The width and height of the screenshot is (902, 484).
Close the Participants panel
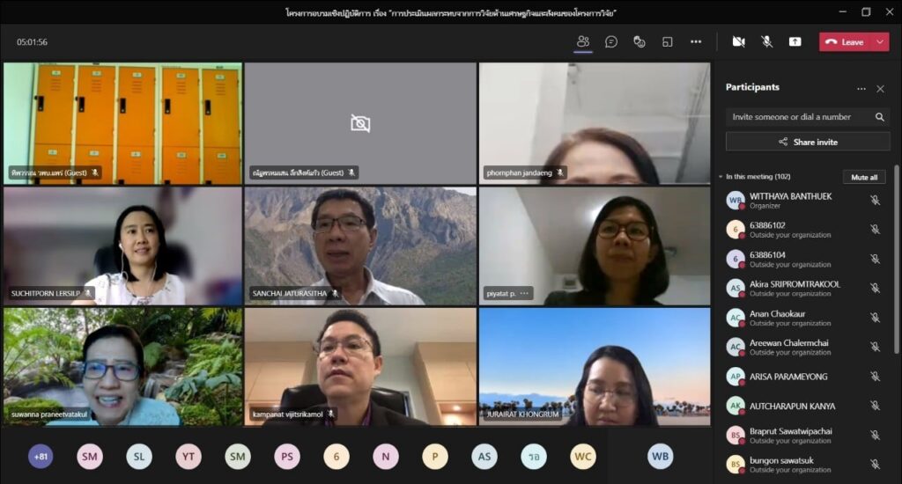tap(880, 88)
